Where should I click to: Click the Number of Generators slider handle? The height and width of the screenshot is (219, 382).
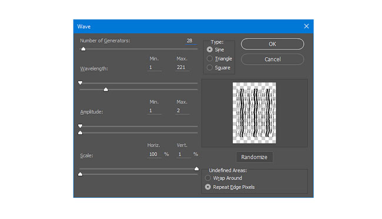click(83, 49)
